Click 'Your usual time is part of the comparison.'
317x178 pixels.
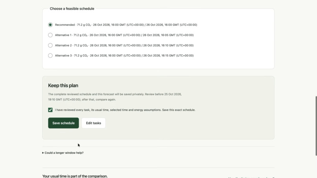coord(75,176)
